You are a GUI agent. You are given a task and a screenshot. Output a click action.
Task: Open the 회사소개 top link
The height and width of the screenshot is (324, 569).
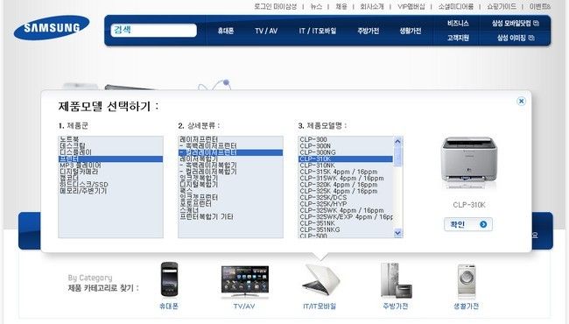(x=372, y=6)
